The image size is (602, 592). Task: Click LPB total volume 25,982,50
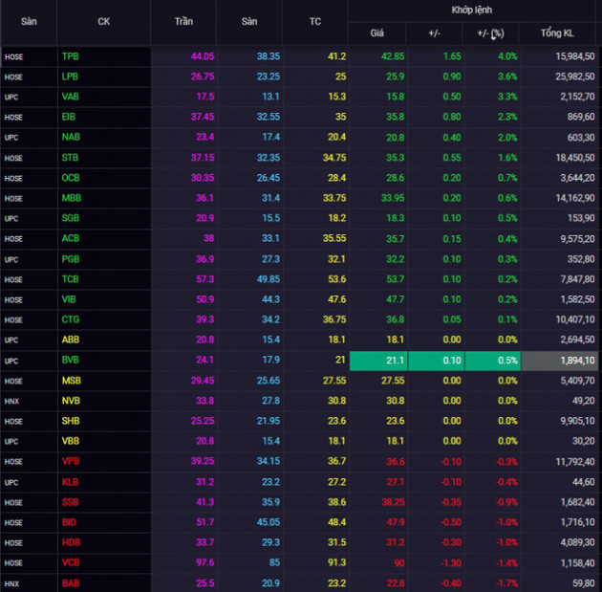pos(574,77)
